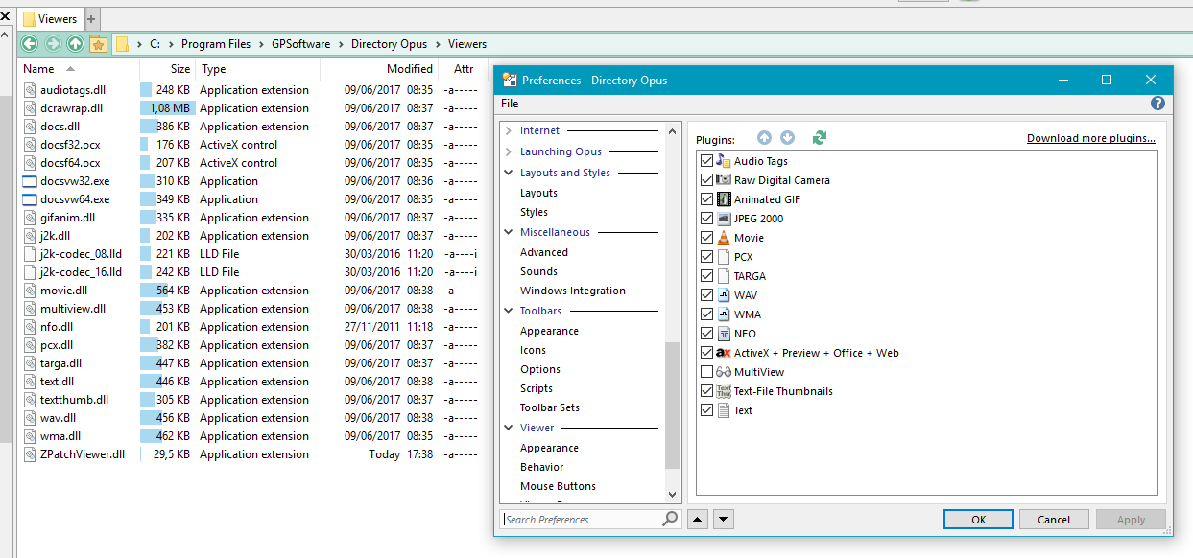Expand the Internet preferences category

point(508,130)
